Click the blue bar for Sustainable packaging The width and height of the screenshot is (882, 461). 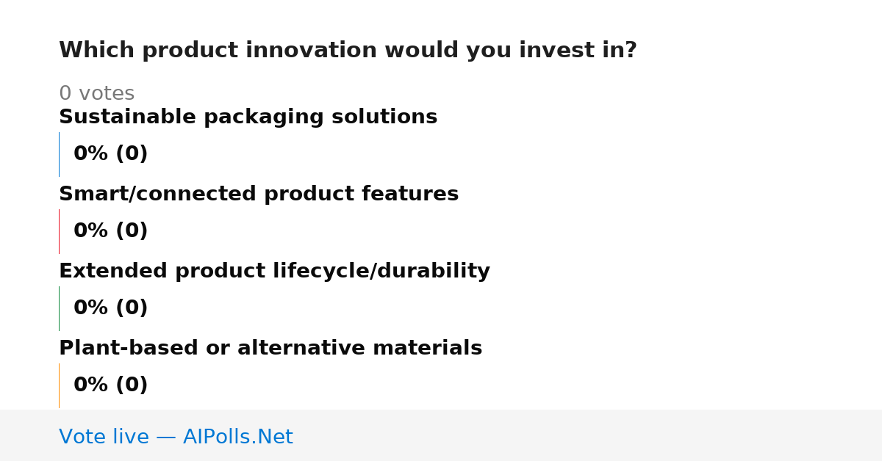pyautogui.click(x=59, y=154)
